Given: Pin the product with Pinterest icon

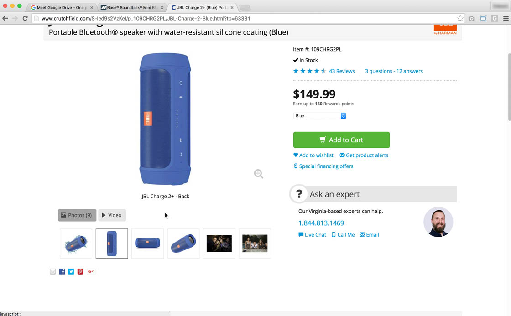Looking at the screenshot, I should [80, 271].
